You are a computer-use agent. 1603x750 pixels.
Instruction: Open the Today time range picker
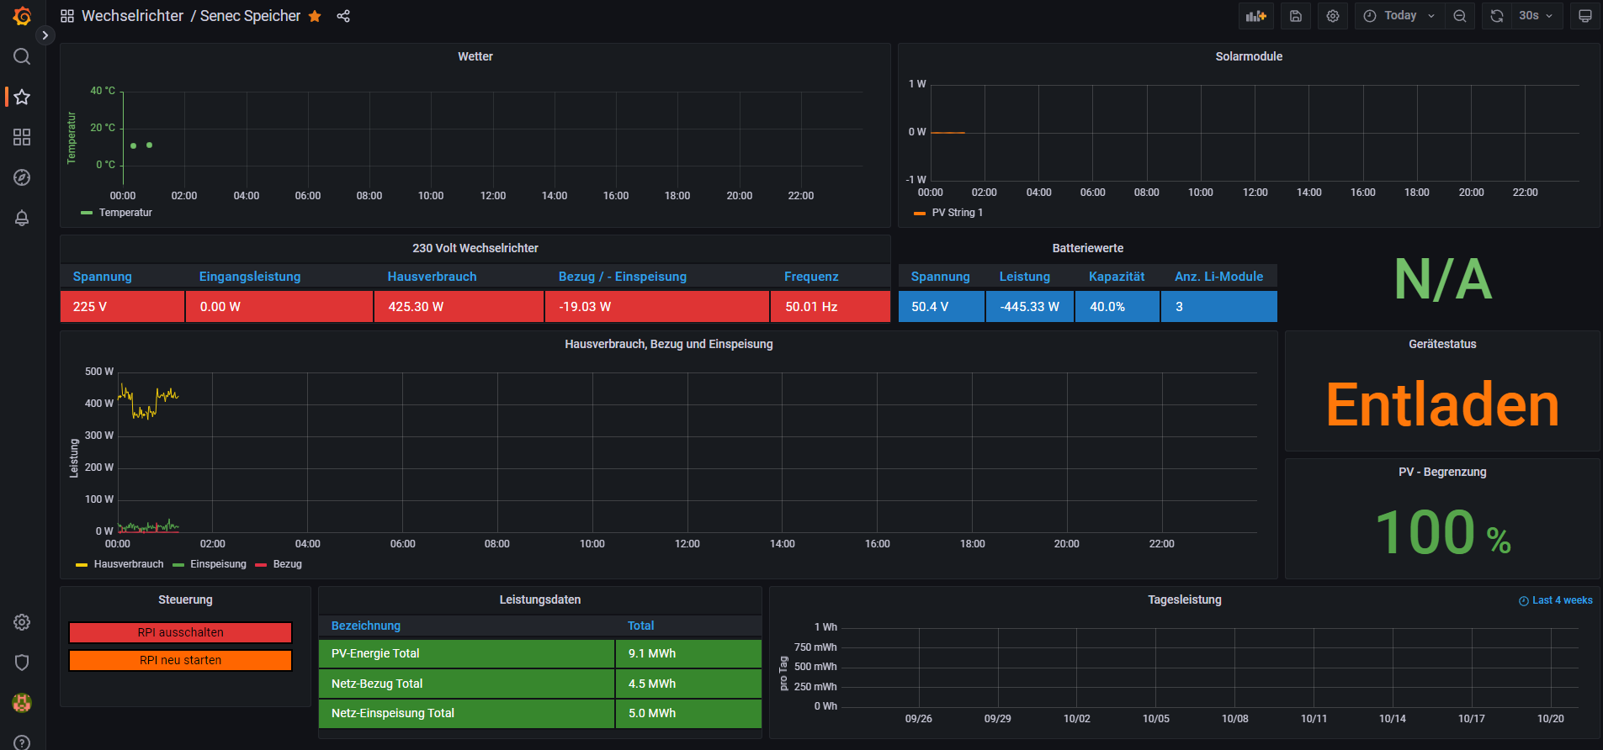(x=1399, y=16)
